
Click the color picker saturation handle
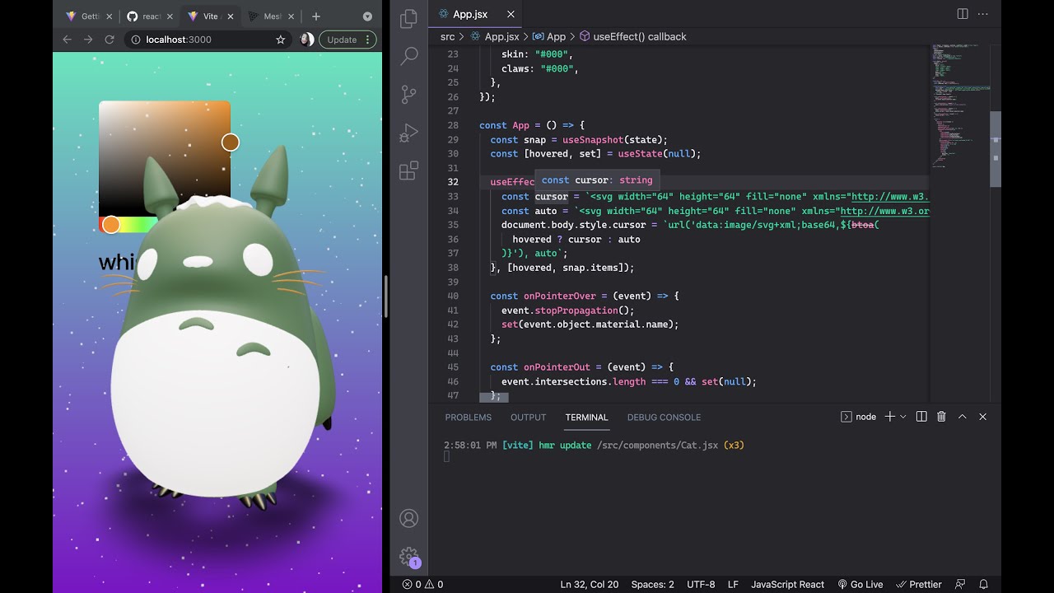230,142
